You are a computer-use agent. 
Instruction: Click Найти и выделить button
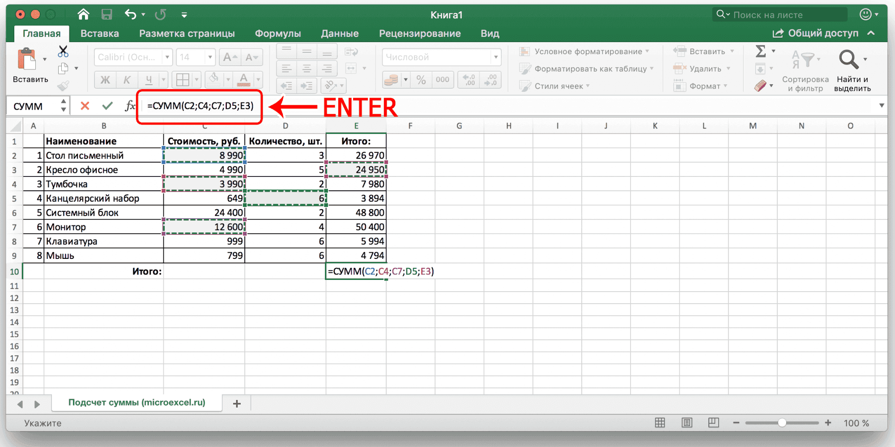click(x=852, y=70)
